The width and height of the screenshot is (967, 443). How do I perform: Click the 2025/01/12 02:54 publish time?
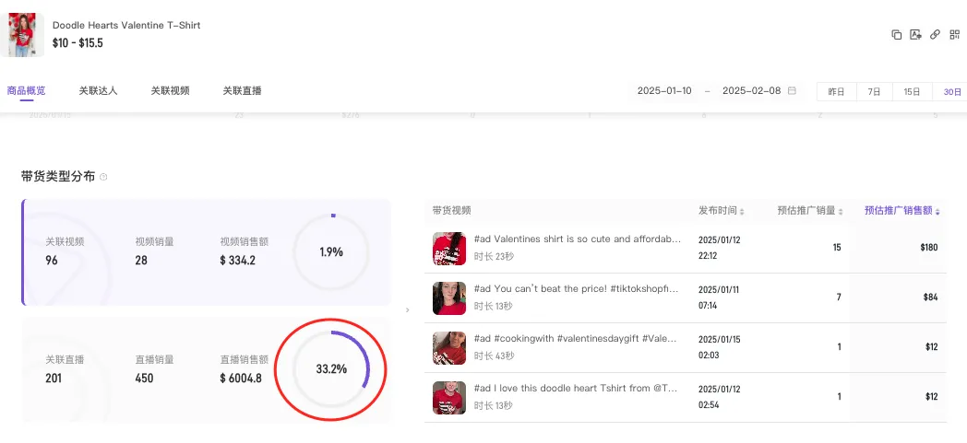click(719, 398)
